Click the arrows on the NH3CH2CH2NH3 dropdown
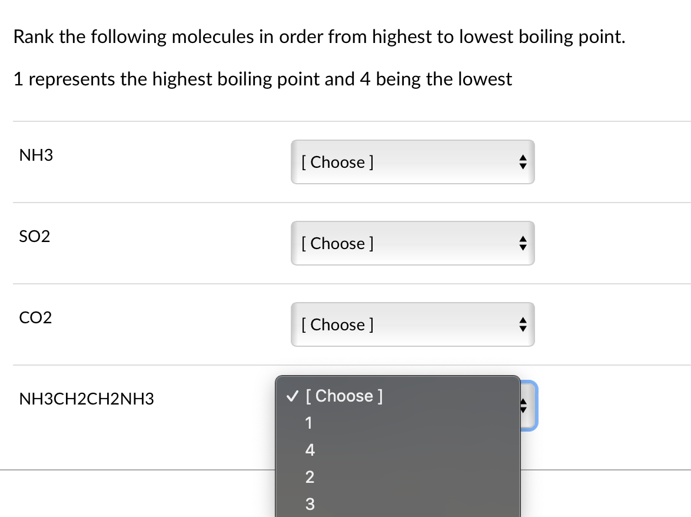691x517 pixels. tap(523, 406)
